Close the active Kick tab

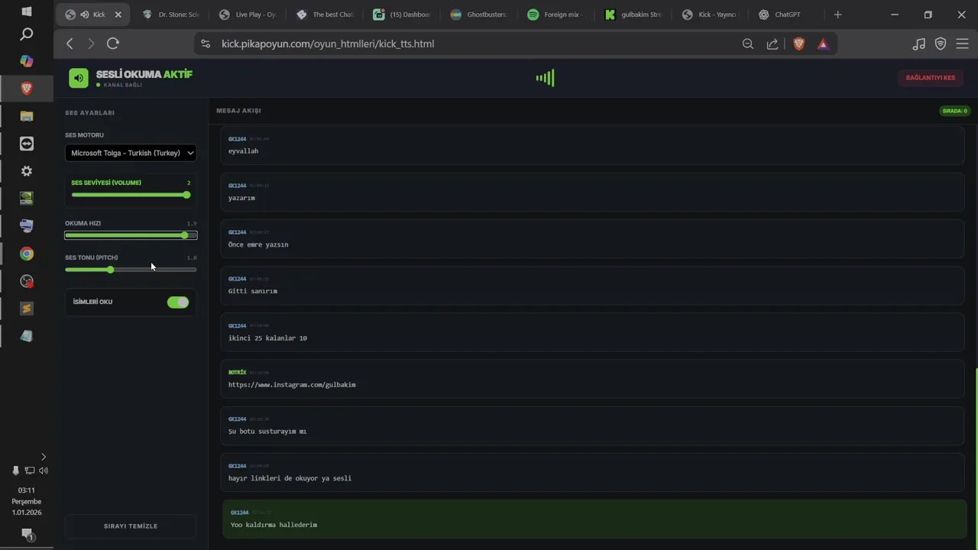(118, 15)
